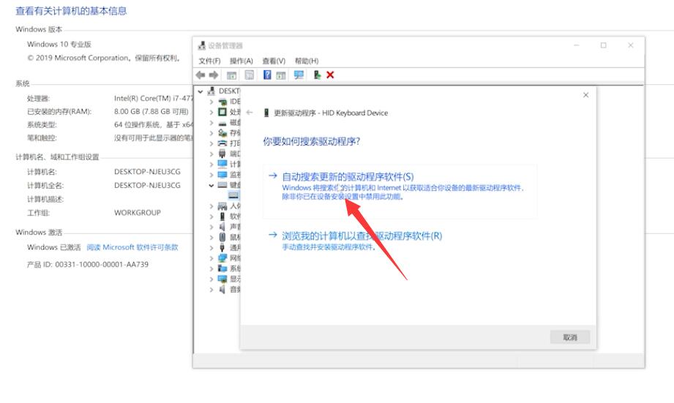The width and height of the screenshot is (674, 403).
Task: Toggle the action pane toolbar icon
Action: click(x=281, y=75)
